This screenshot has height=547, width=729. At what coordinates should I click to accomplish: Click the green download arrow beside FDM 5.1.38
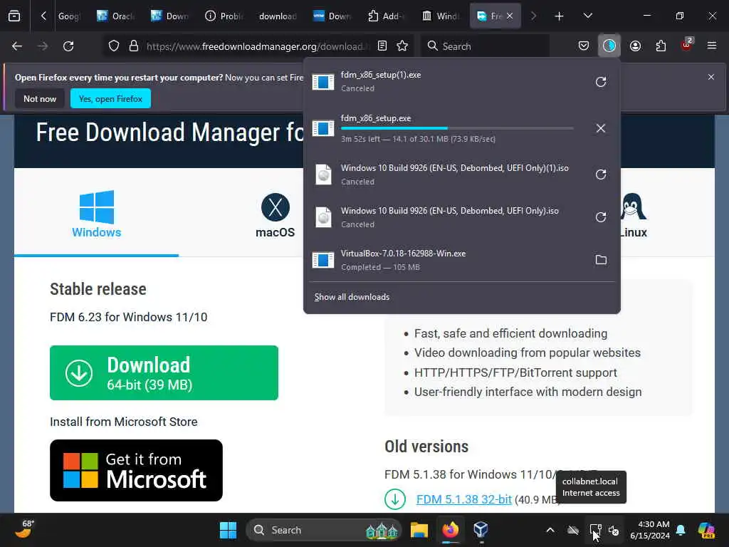click(395, 499)
